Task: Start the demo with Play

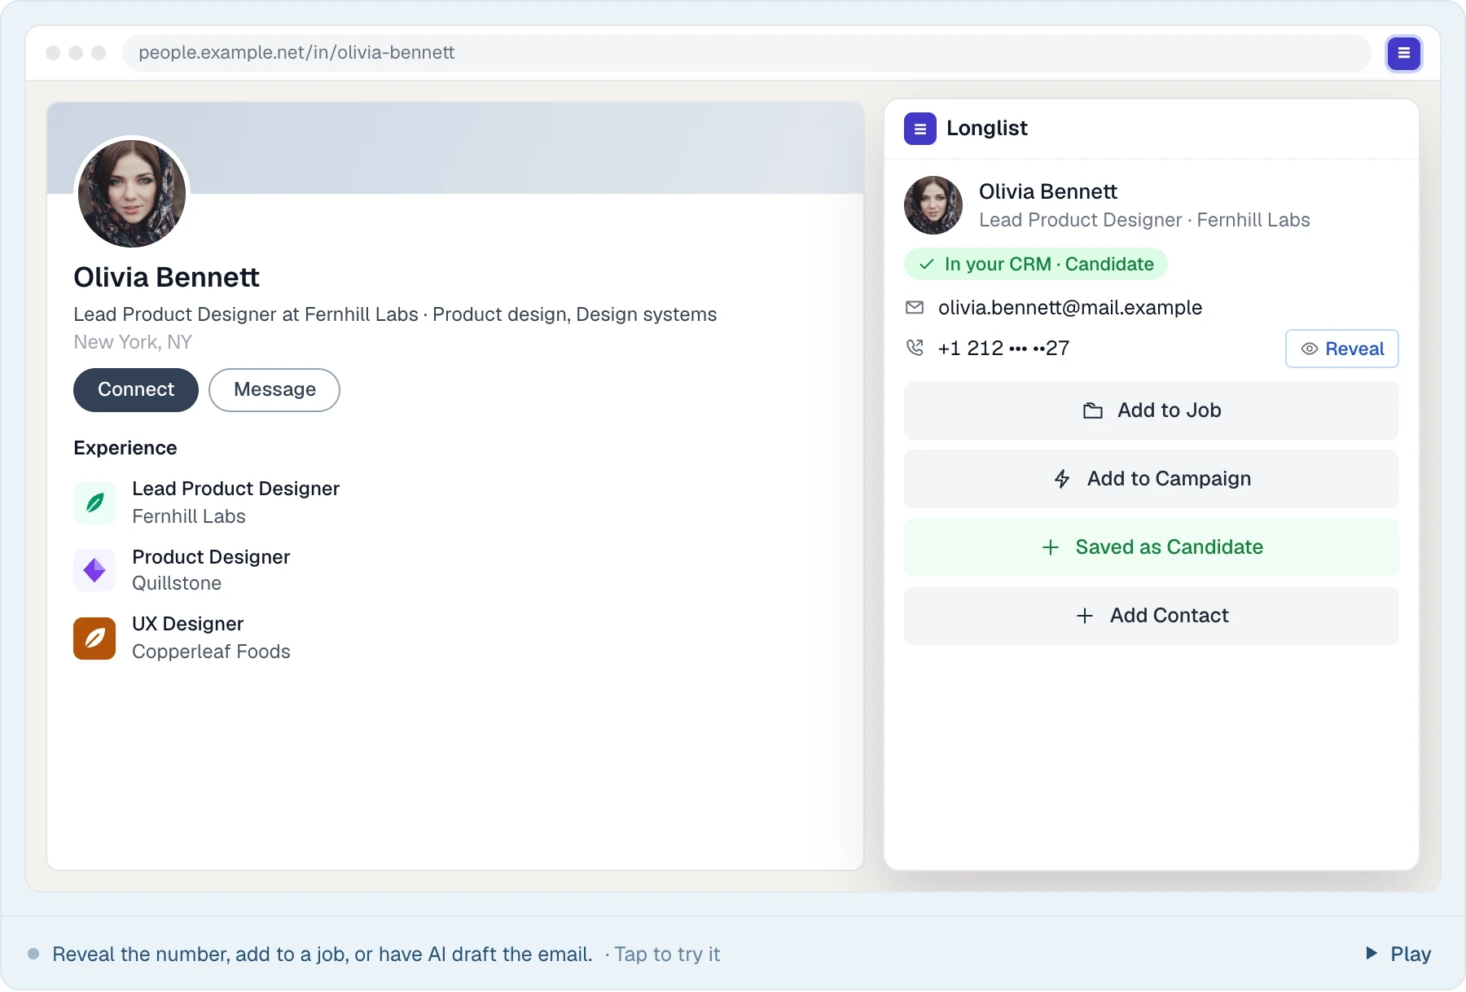Action: 1398,954
